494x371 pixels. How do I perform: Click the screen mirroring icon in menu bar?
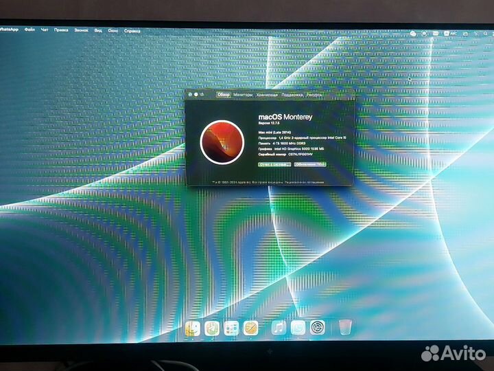pyautogui.click(x=465, y=34)
